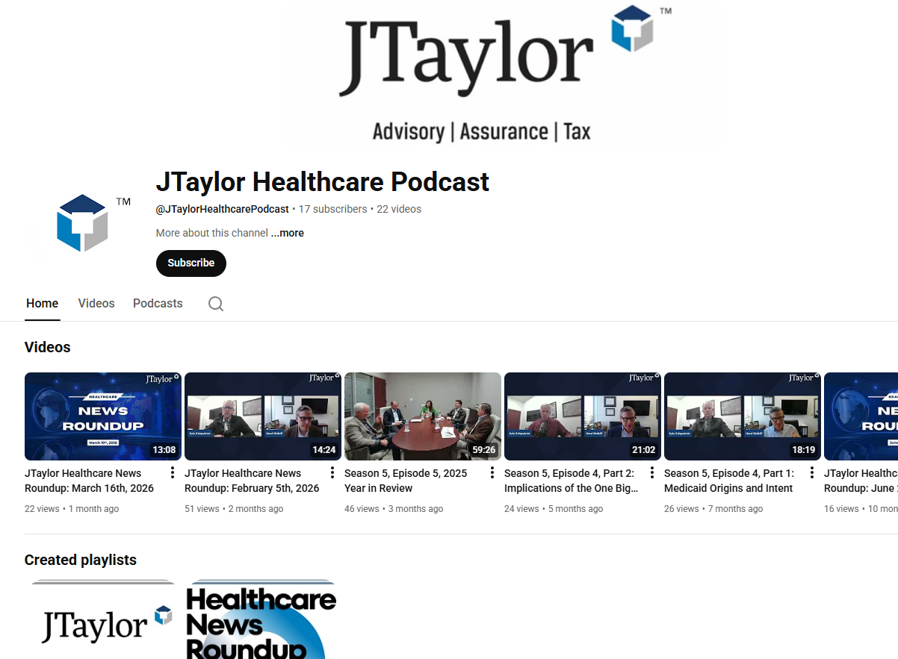Click the 'More about this channel' text

click(x=212, y=233)
